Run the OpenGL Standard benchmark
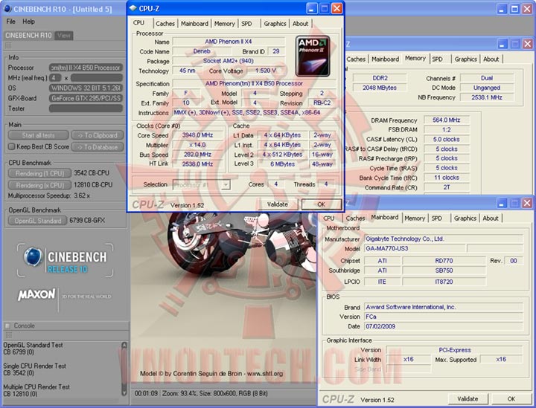Screen dimensions: 536x408 pos(38,221)
